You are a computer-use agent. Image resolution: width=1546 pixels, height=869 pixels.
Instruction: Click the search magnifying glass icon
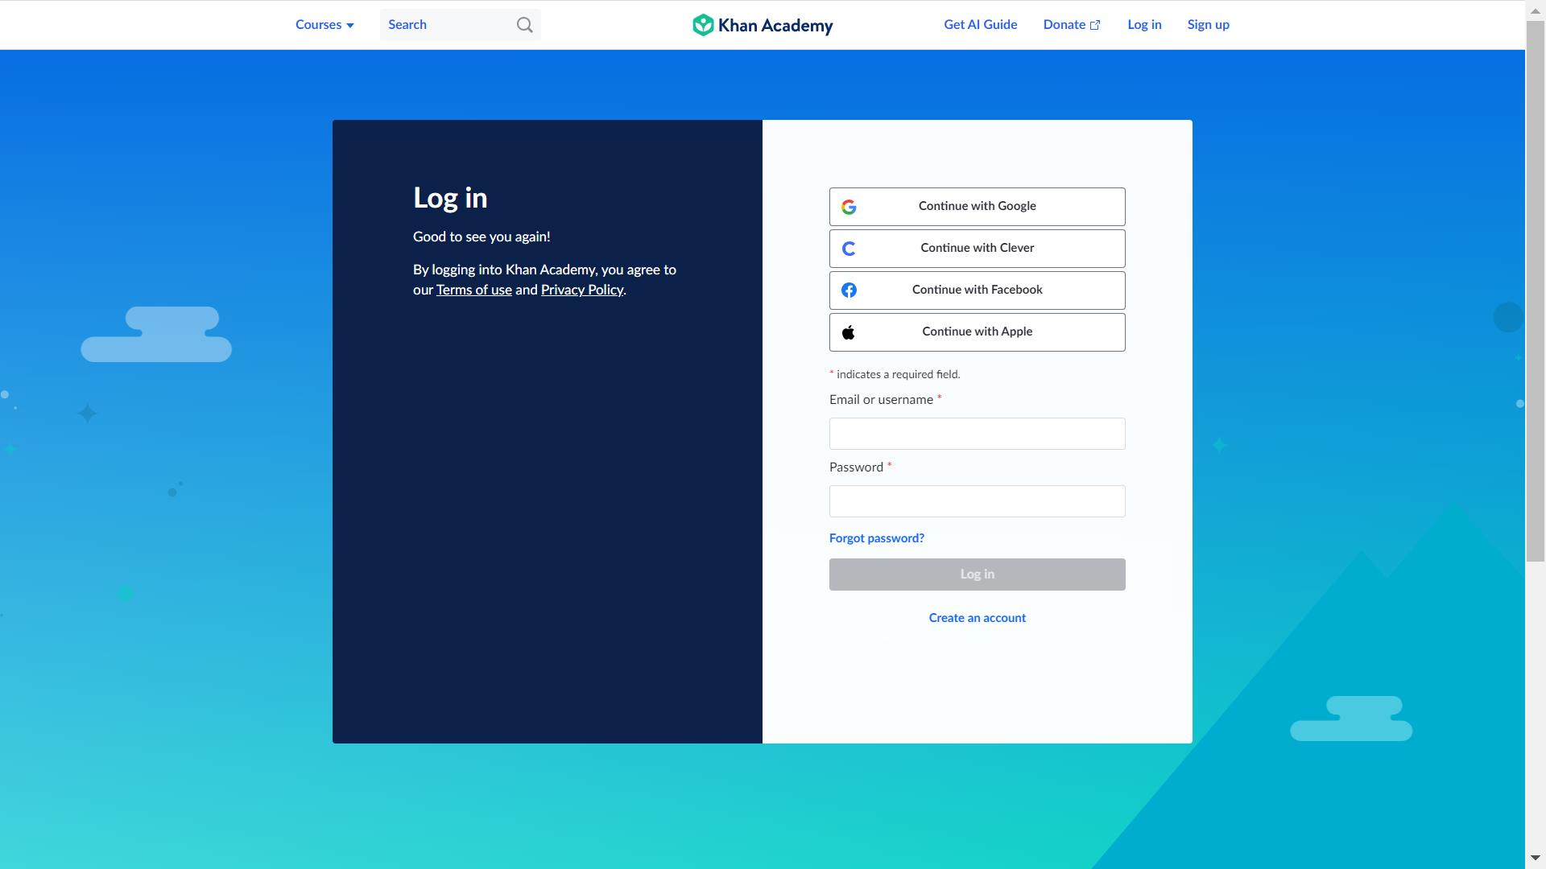pyautogui.click(x=523, y=24)
